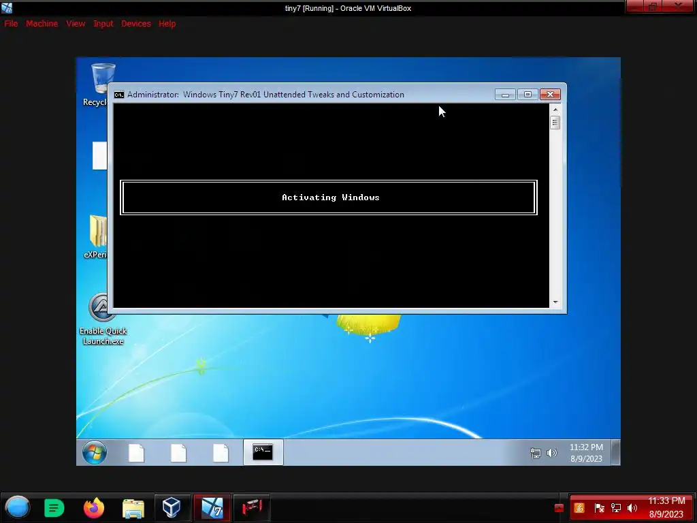Click the cmd window title bar icon

118,94
